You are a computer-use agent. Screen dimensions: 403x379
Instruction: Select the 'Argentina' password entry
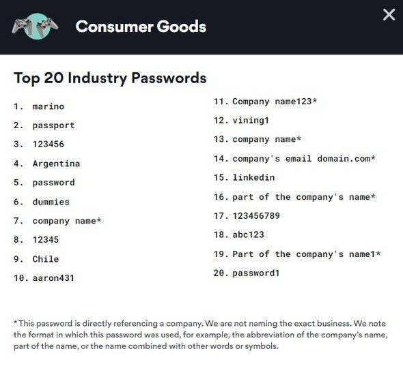coord(56,164)
